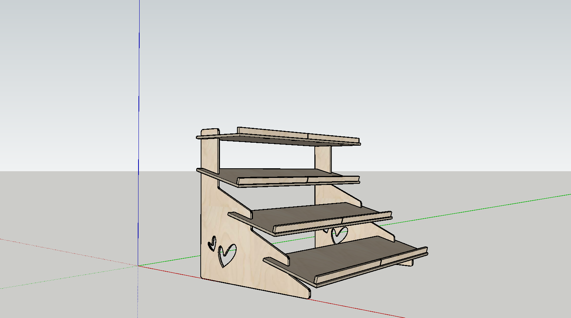Click the protruding tab atop left panel
This screenshot has width=571, height=318.
click(210, 132)
